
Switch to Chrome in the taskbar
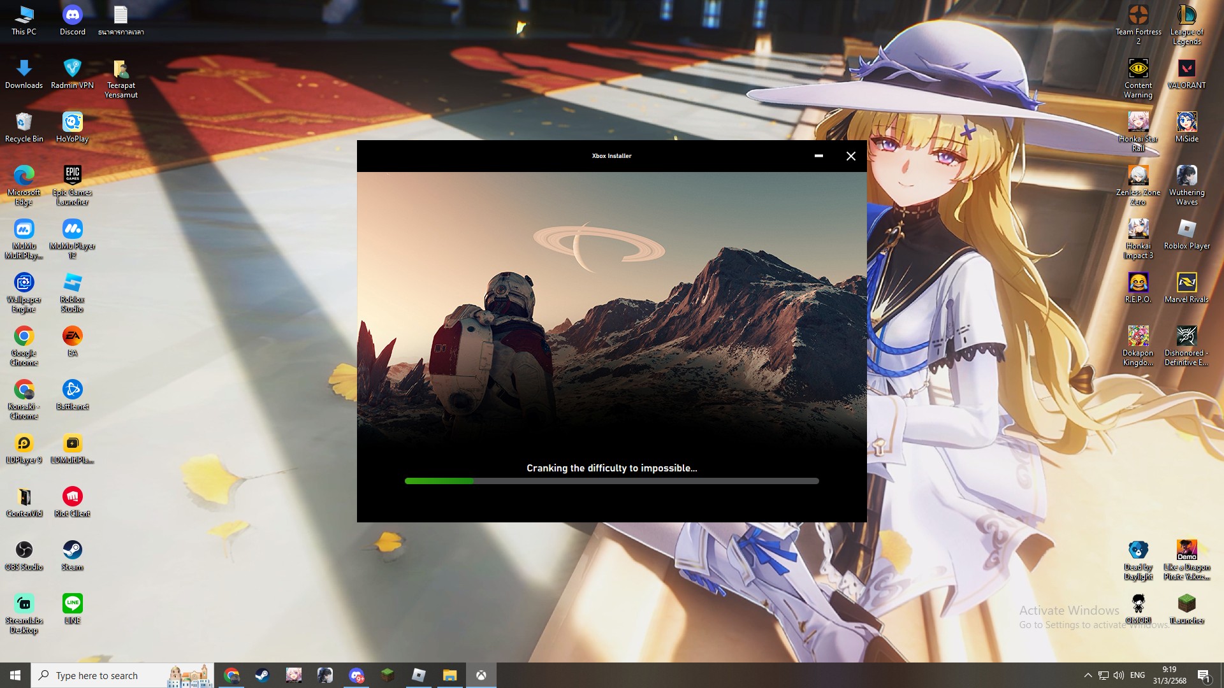coord(231,675)
